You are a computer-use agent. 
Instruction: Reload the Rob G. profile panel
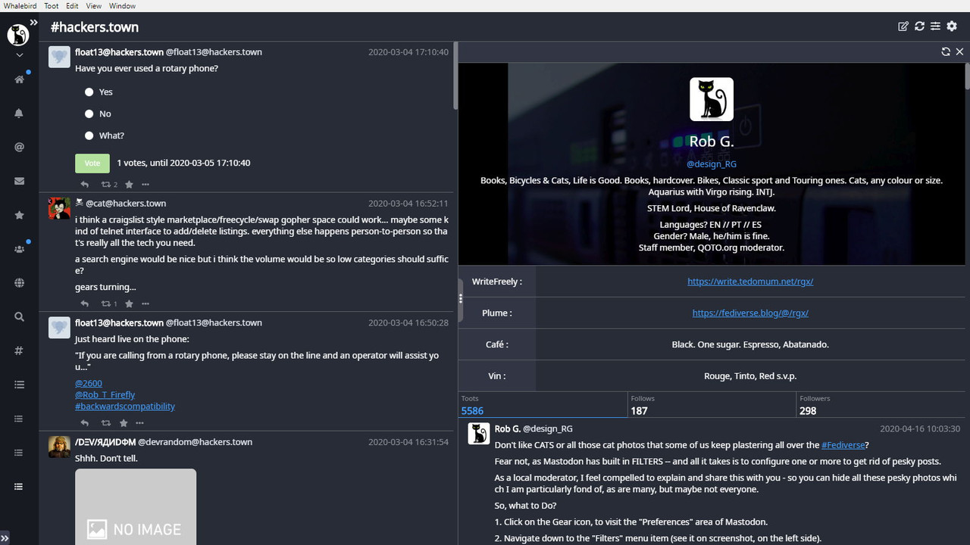point(946,51)
